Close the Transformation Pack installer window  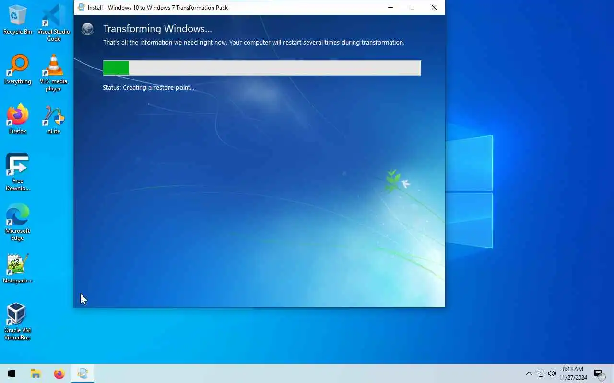point(434,7)
